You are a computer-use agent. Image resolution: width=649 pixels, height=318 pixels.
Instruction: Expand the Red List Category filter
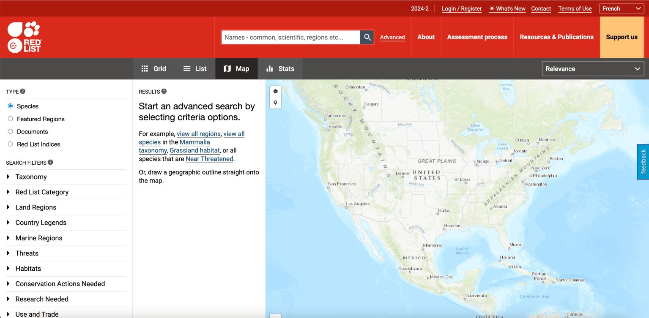pos(42,192)
